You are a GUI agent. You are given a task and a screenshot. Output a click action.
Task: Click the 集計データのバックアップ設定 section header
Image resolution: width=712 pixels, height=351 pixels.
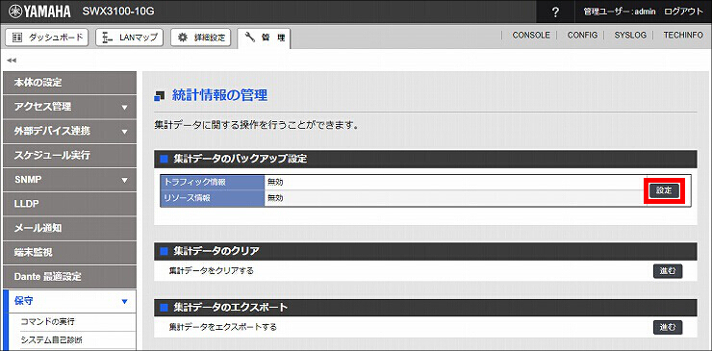tap(425, 160)
